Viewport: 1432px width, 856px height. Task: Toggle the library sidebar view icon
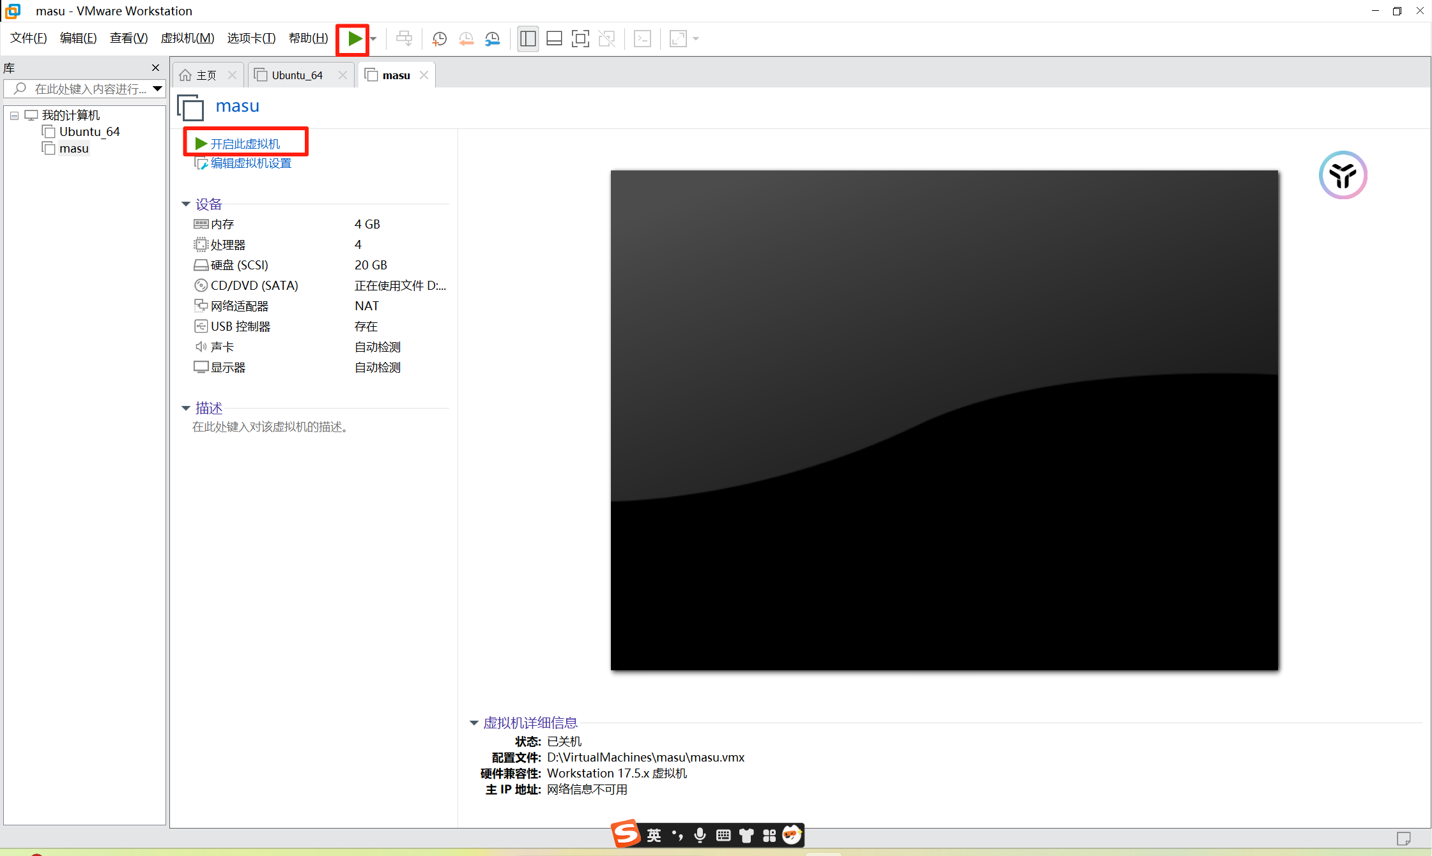point(528,39)
